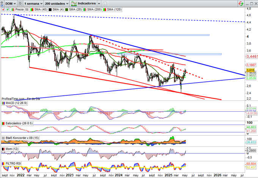Open Estocástico (26 8 5) label
The width and height of the screenshot is (258, 178).
click(x=19, y=123)
